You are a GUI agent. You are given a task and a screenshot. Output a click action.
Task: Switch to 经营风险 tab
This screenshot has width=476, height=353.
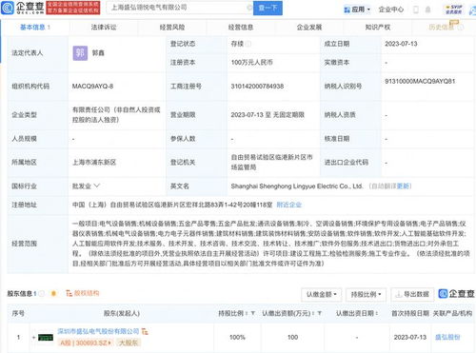pos(172,28)
